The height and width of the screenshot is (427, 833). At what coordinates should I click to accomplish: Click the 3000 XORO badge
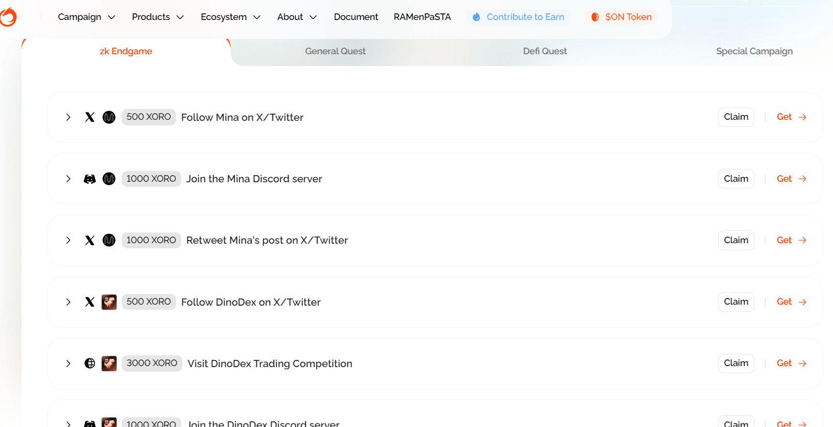pyautogui.click(x=152, y=364)
